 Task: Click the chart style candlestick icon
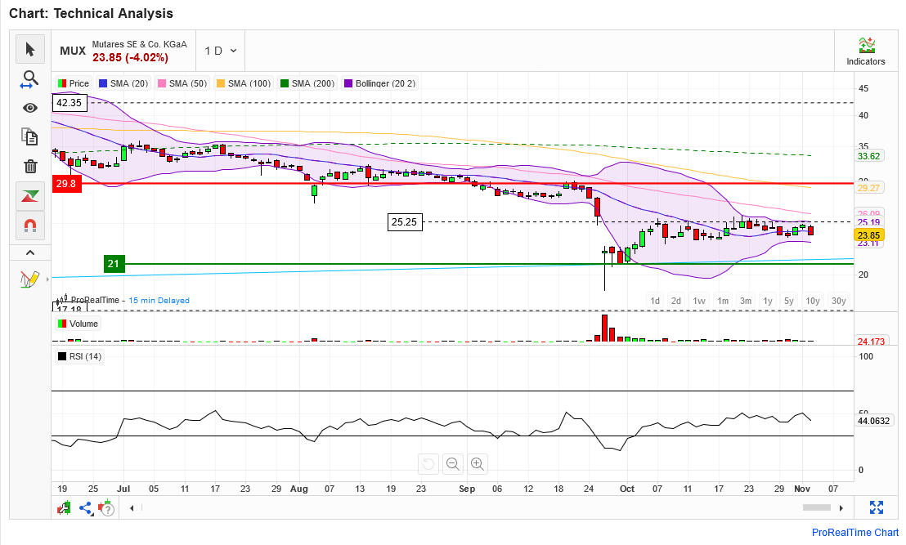64,508
